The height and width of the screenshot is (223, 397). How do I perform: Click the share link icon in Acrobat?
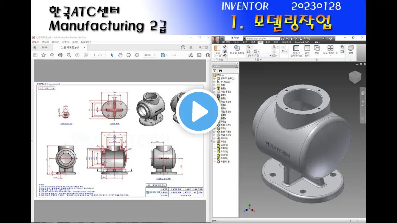pyautogui.click(x=191, y=55)
